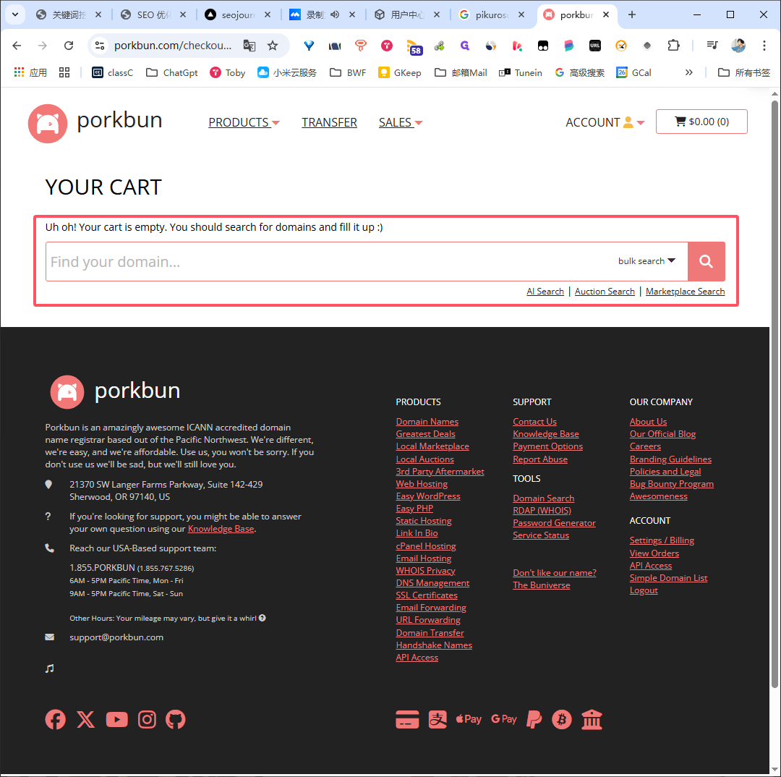781x777 pixels.
Task: Open the 所有书签 all bookmarks folder
Action: [x=743, y=73]
